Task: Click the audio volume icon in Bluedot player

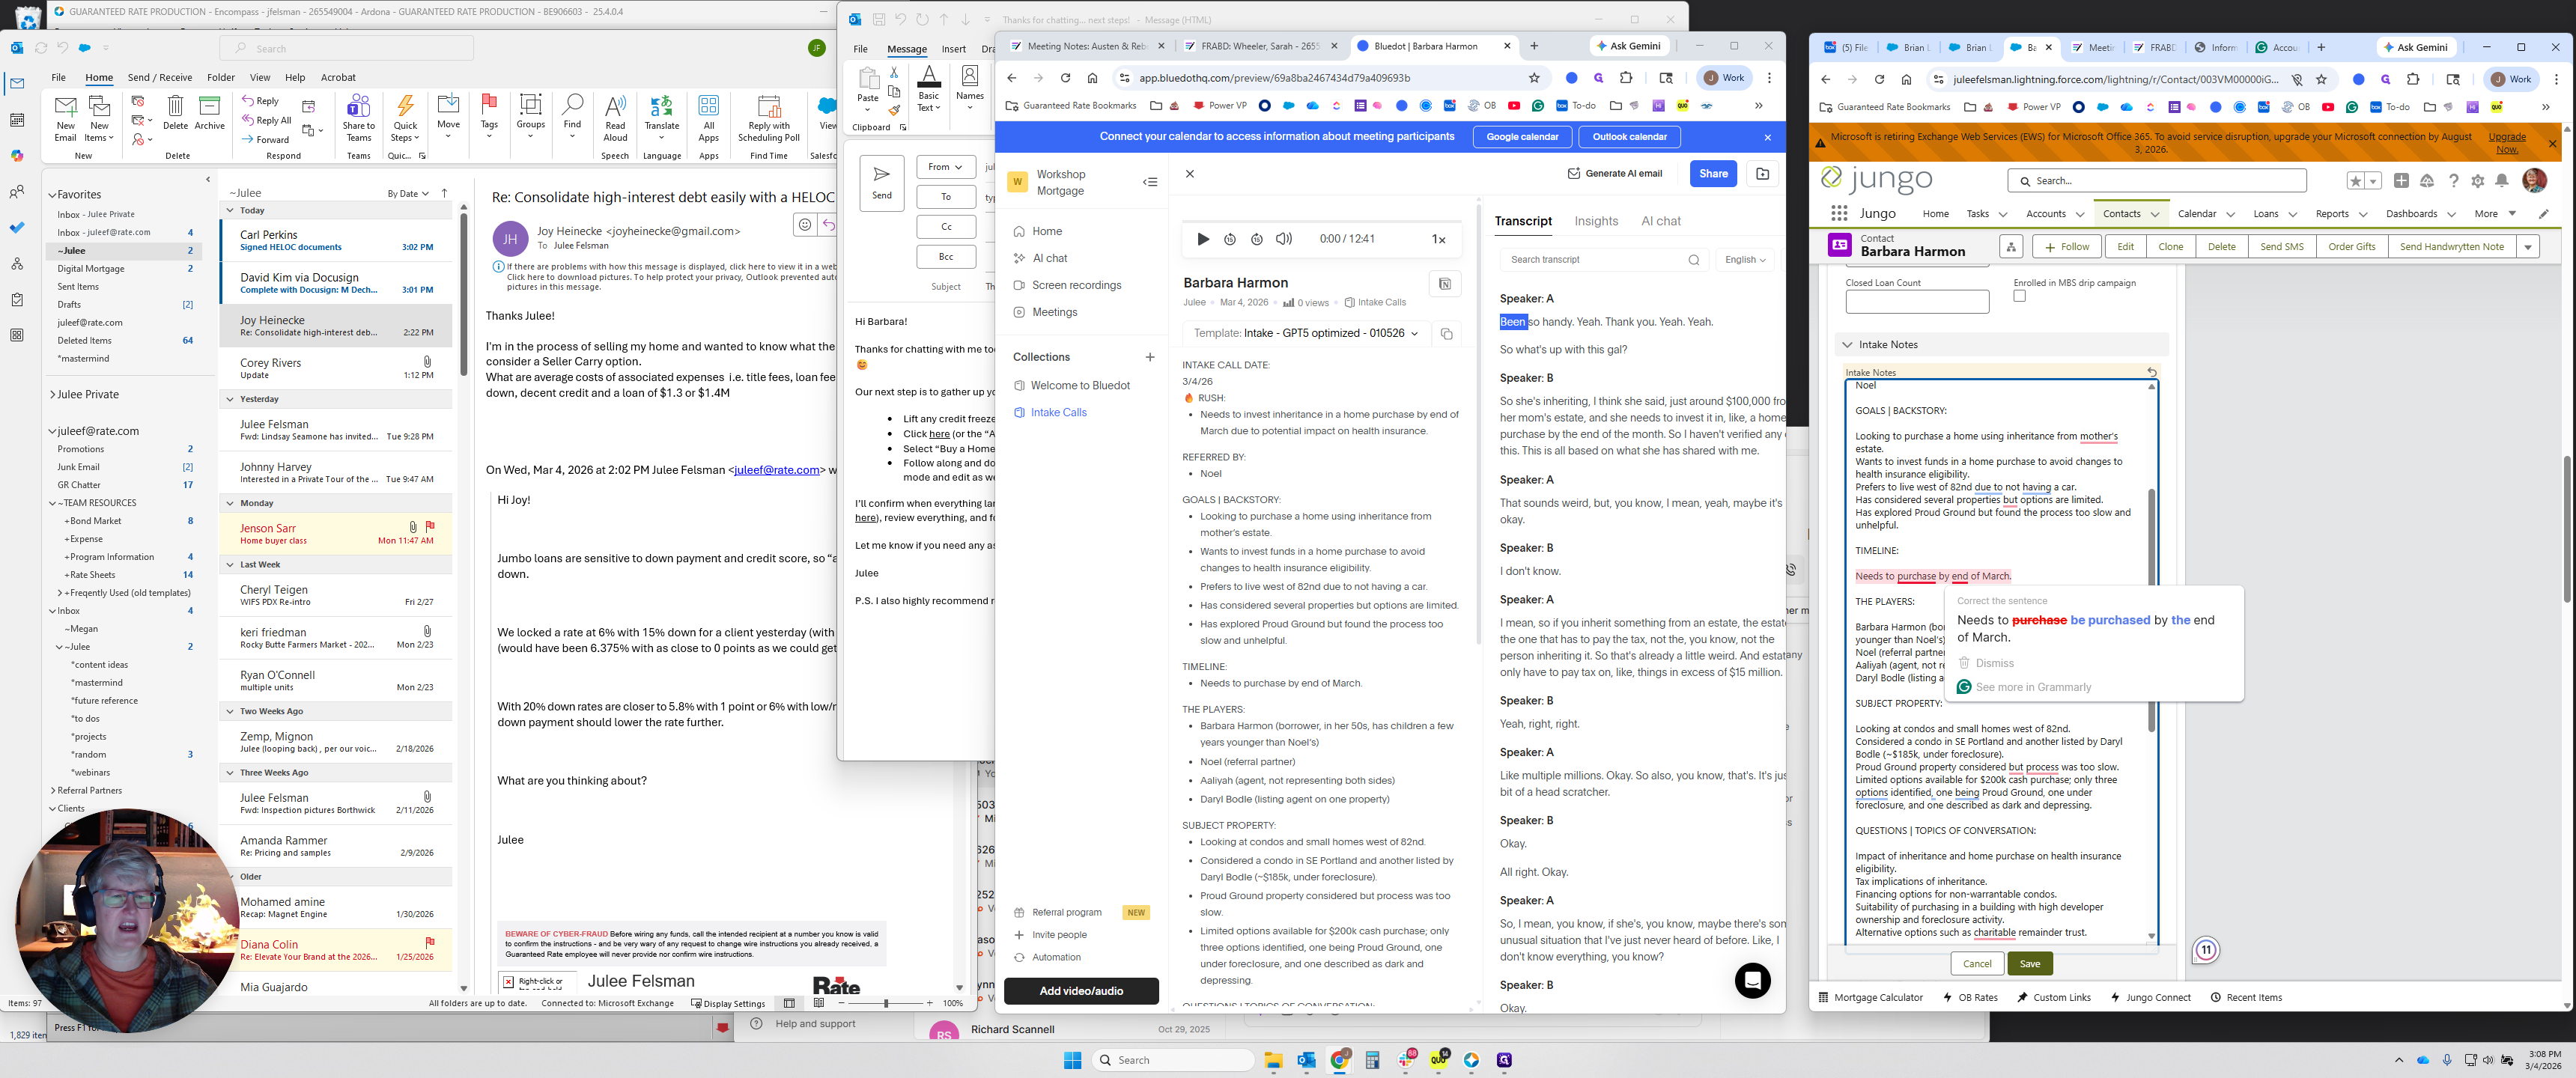Action: pyautogui.click(x=1284, y=239)
